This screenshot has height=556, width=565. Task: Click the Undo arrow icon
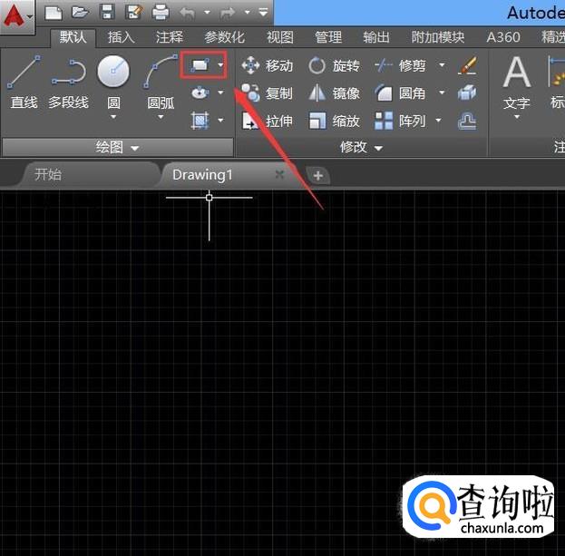188,13
